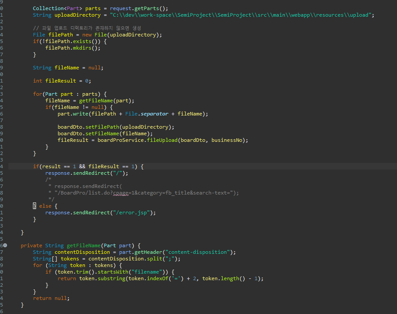Click the underlined 'cpage' word in comment
Image resolution: width=397 pixels, height=314 pixels.
121,193
